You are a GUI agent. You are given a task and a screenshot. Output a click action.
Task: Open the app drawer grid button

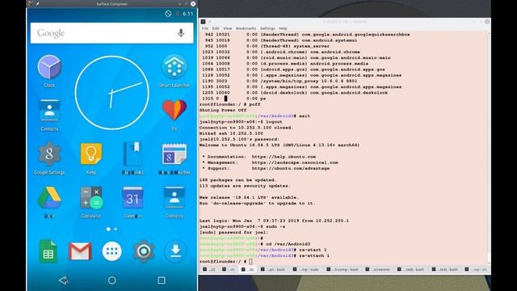click(x=111, y=251)
